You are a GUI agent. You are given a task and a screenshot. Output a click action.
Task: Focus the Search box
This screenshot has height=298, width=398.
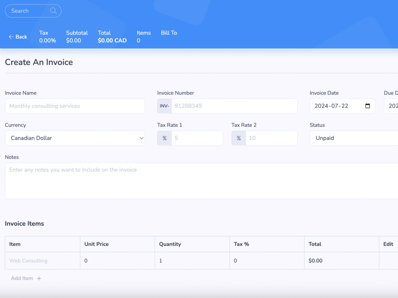pos(33,11)
